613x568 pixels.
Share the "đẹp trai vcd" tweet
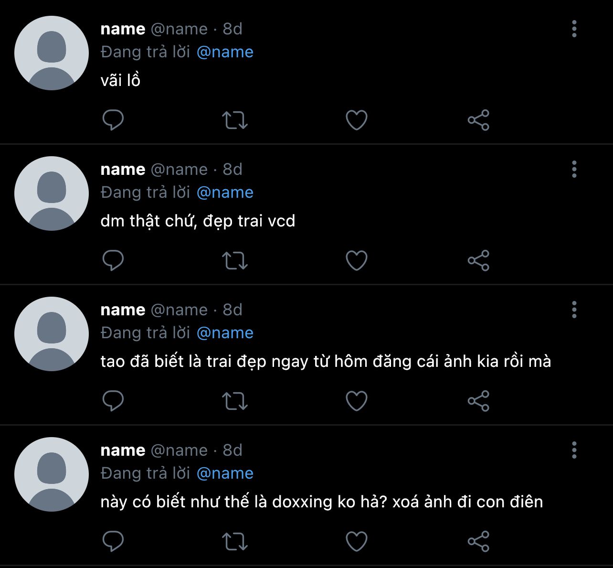[478, 260]
